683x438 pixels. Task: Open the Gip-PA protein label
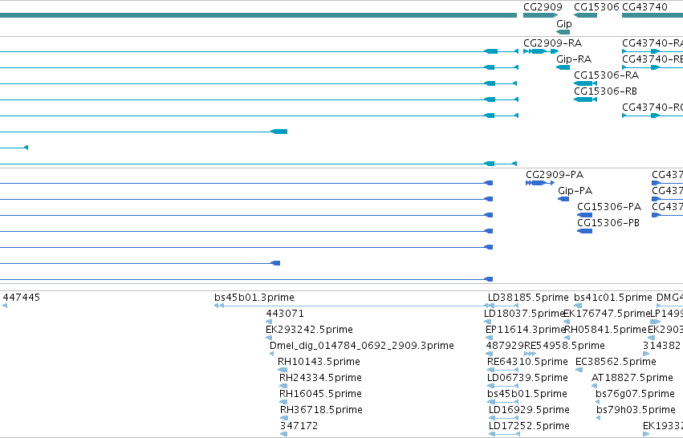[575, 191]
